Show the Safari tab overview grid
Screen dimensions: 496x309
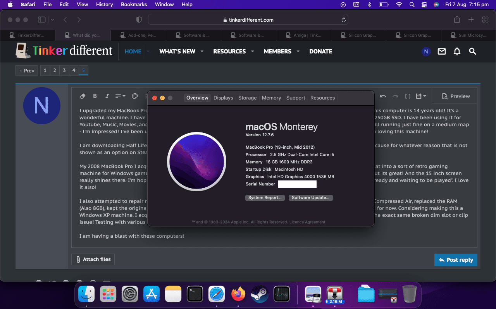485,20
